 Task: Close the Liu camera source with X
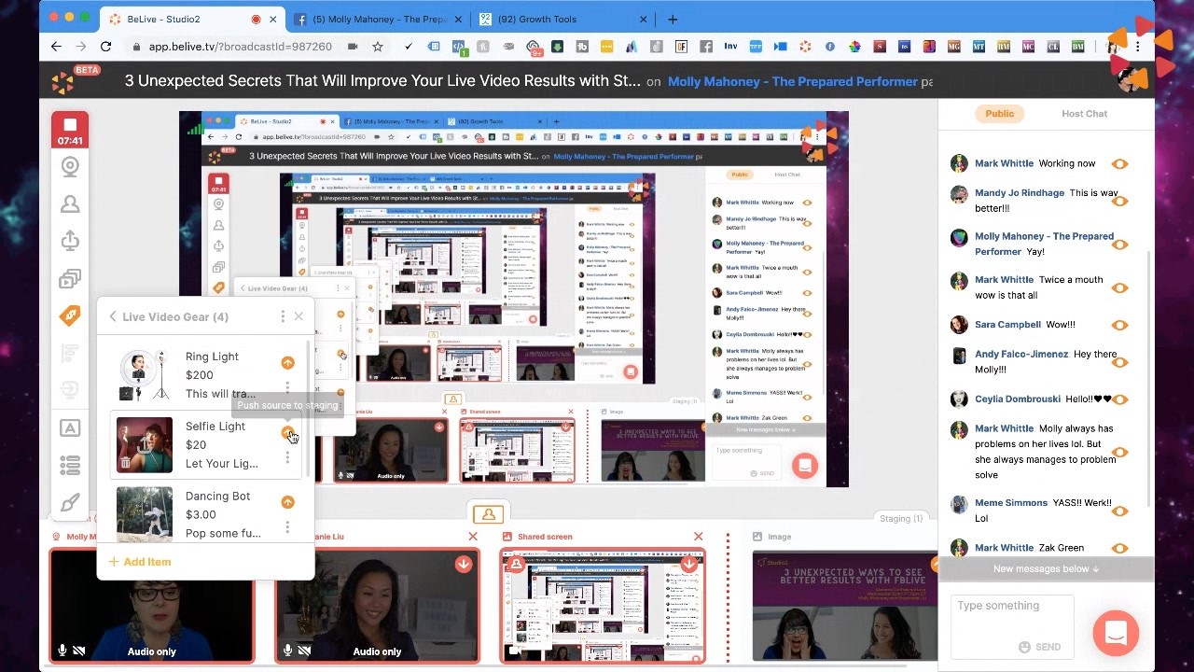pyautogui.click(x=473, y=537)
